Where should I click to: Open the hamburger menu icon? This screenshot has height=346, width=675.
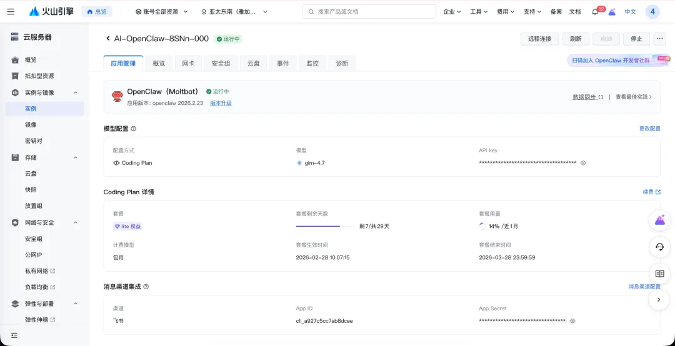11,12
